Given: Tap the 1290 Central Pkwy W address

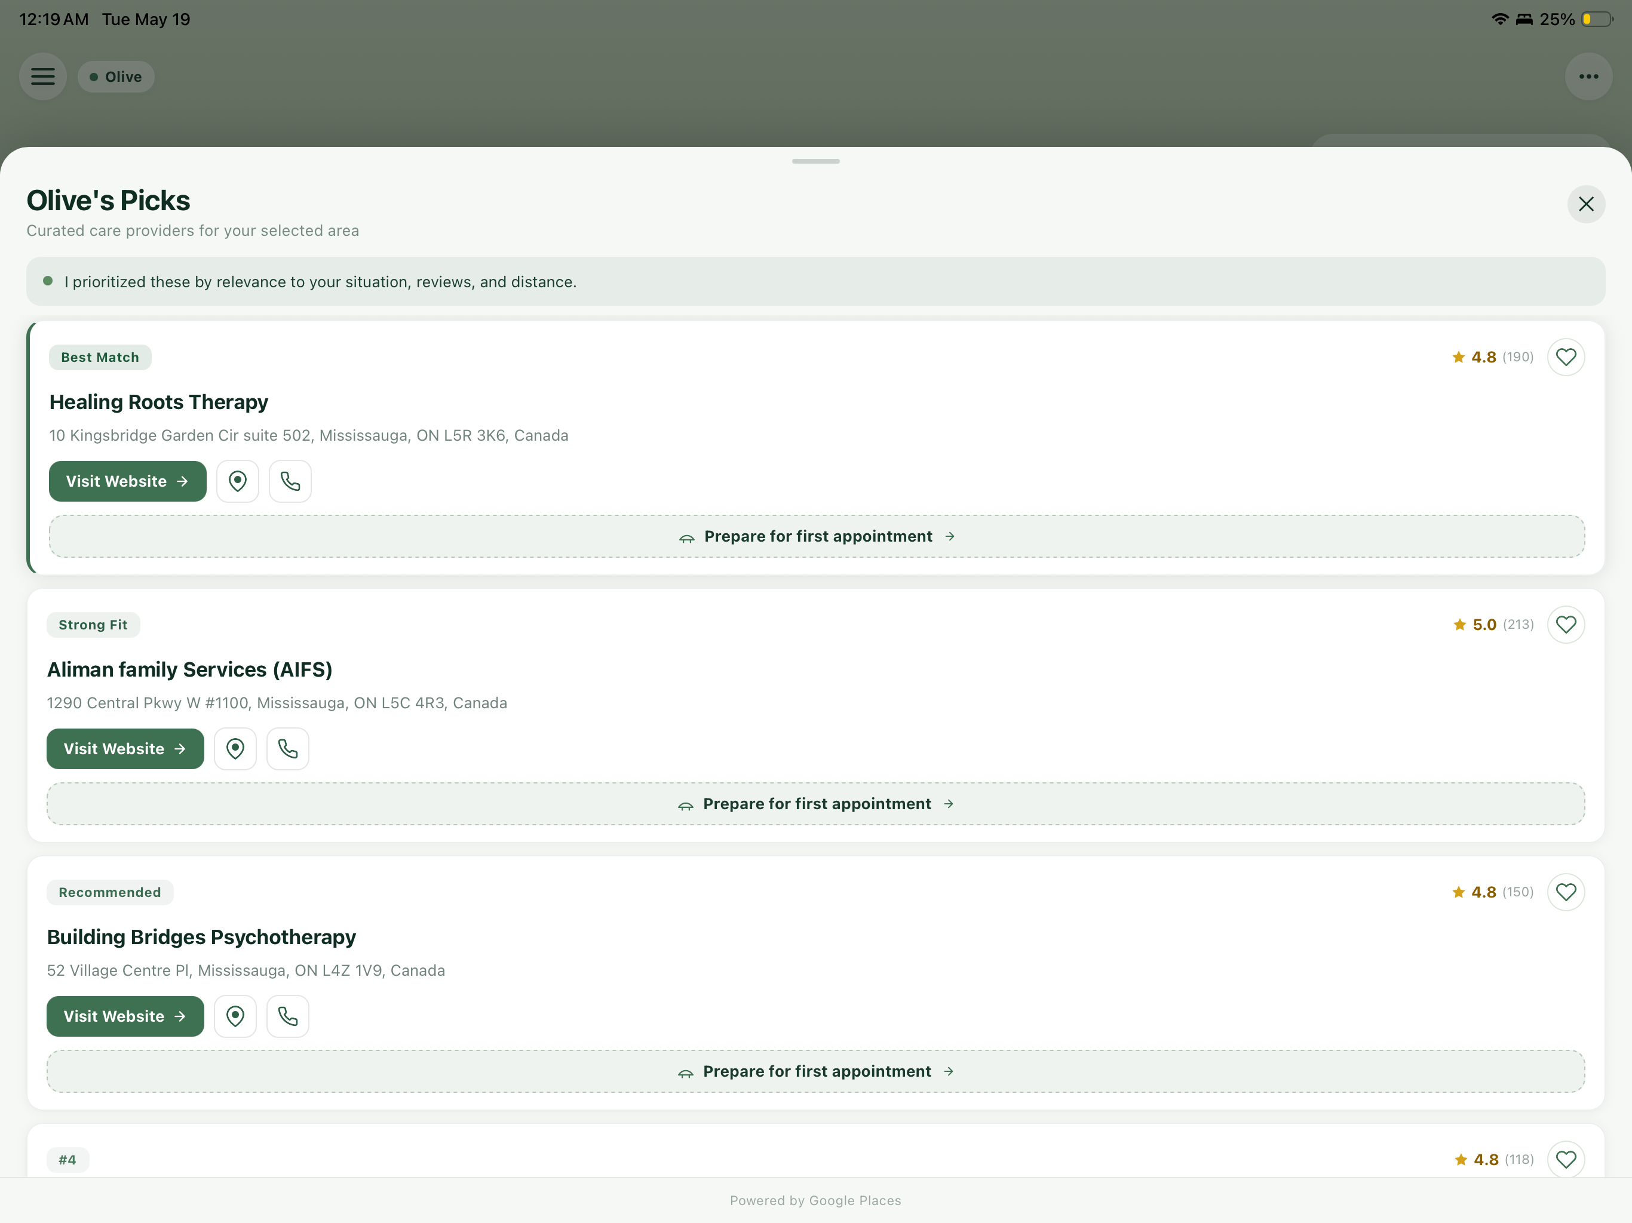Looking at the screenshot, I should tap(277, 703).
